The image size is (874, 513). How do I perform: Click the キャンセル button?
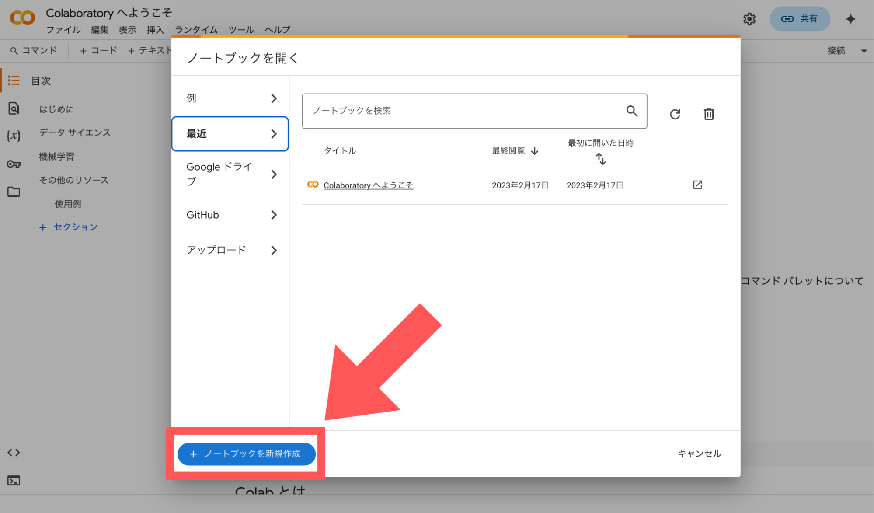pos(700,454)
